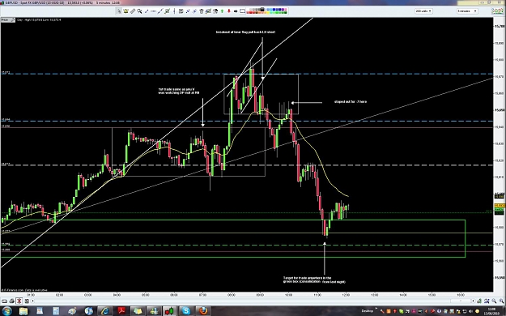Click the Desktop toolbar label in taskbar
The height and width of the screenshot is (316, 506).
tap(368, 311)
